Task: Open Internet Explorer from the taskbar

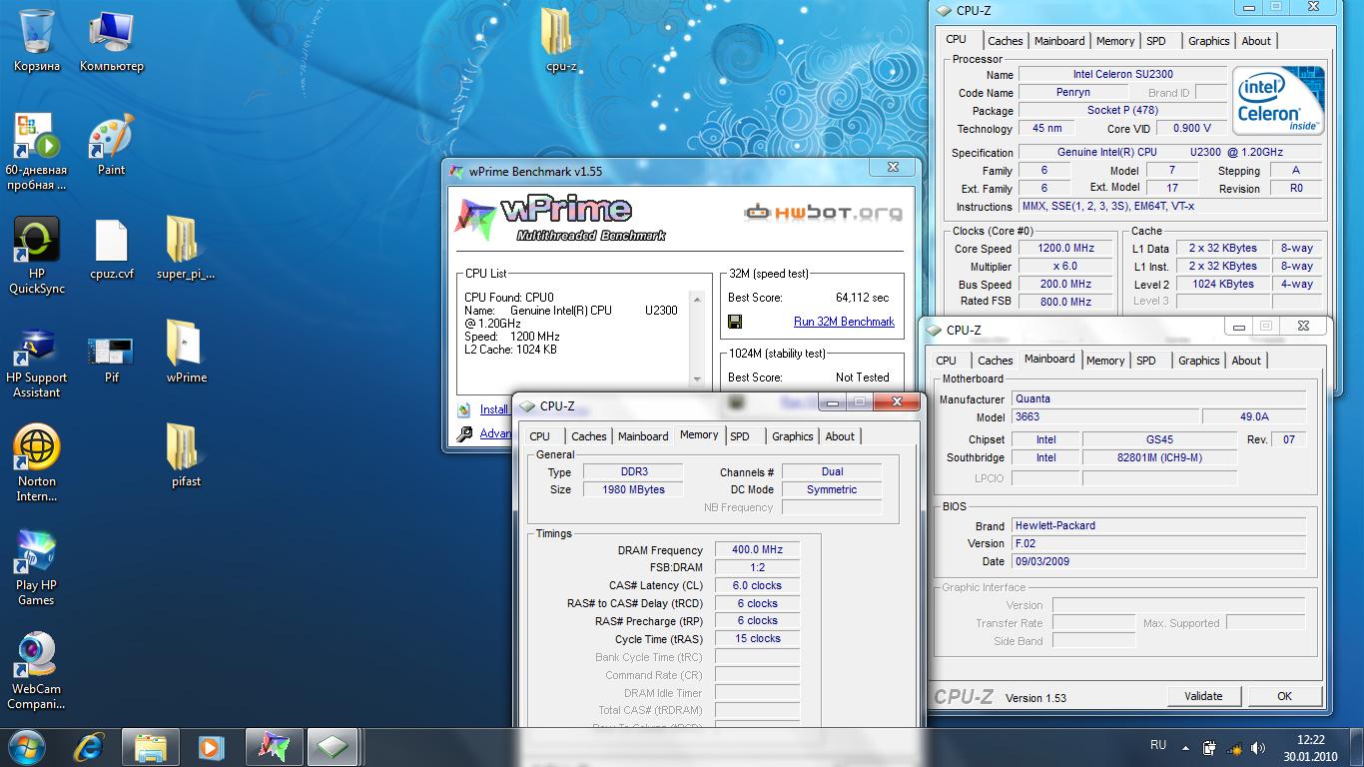Action: (x=90, y=747)
